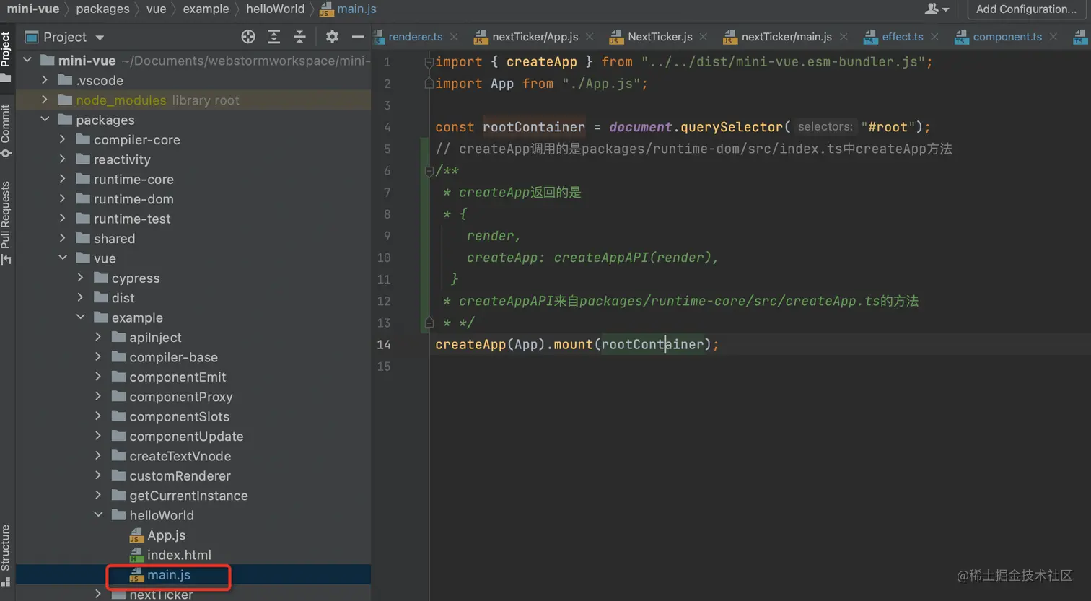Viewport: 1091px width, 601px height.
Task: Collapse the helloWorld folder arrow
Action: point(99,515)
